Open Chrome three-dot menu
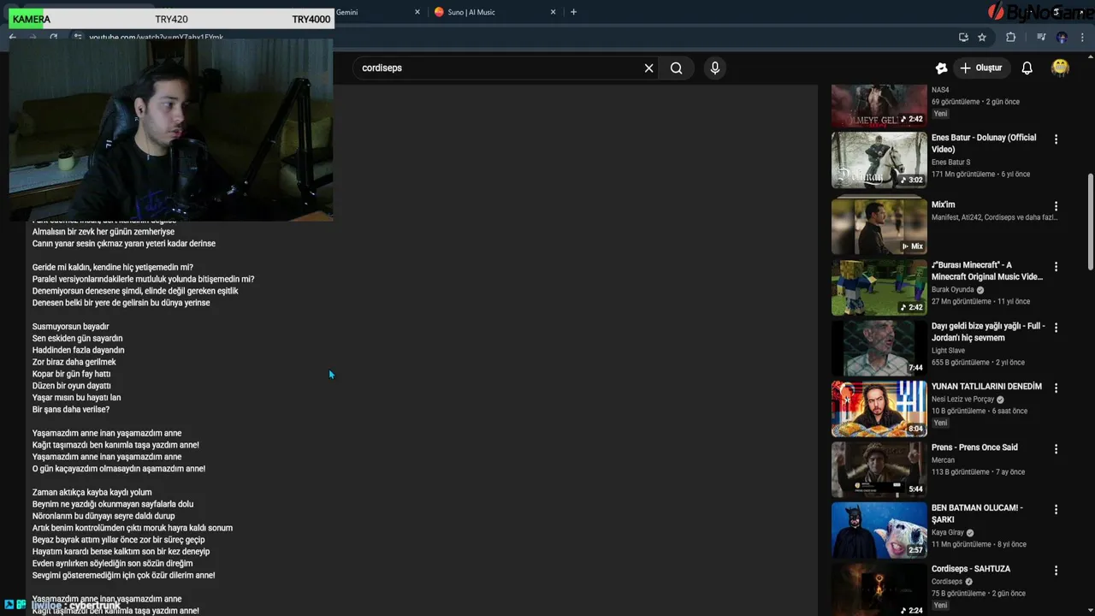This screenshot has height=616, width=1095. [1083, 38]
